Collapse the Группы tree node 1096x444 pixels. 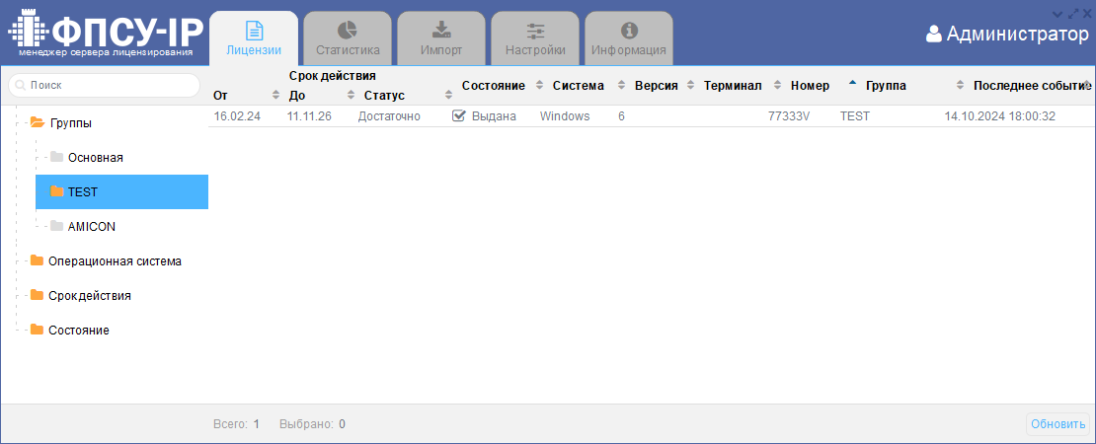pos(38,123)
